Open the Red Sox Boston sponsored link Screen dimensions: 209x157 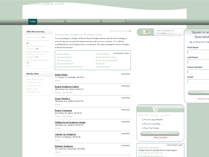pos(64,60)
